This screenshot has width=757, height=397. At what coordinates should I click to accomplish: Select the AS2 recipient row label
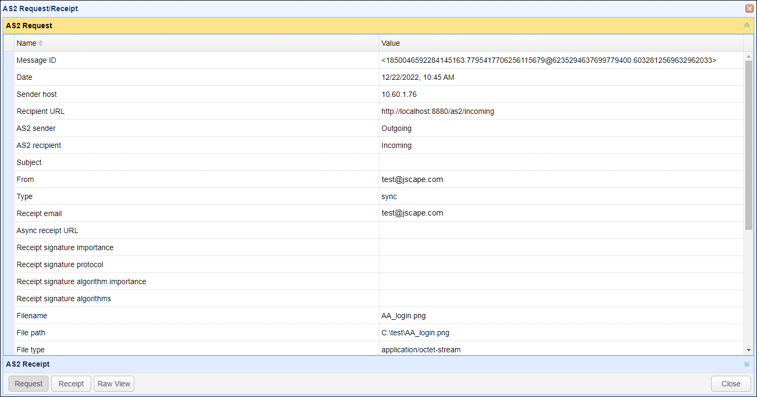[39, 145]
